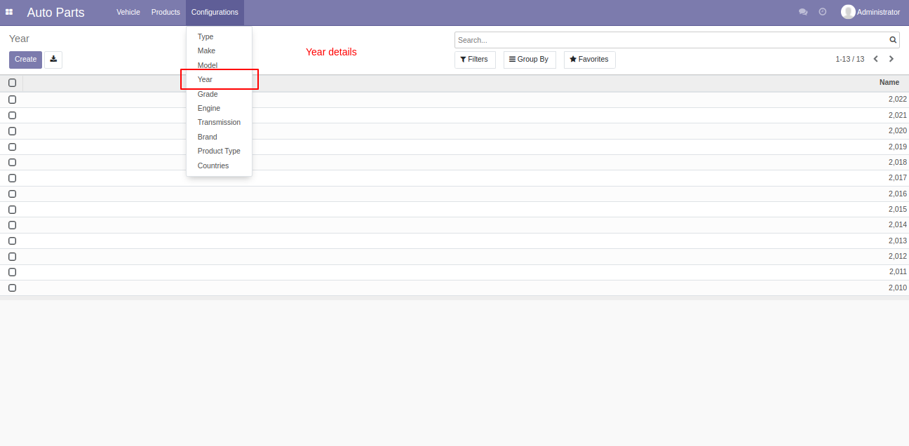Select Grade from Configurations menu
The width and height of the screenshot is (909, 446).
219,94
